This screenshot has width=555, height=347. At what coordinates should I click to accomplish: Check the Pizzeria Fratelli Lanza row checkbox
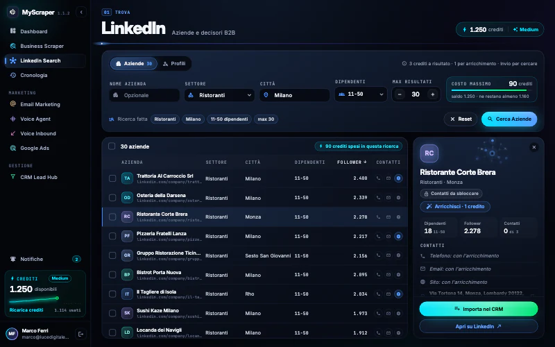tap(112, 236)
